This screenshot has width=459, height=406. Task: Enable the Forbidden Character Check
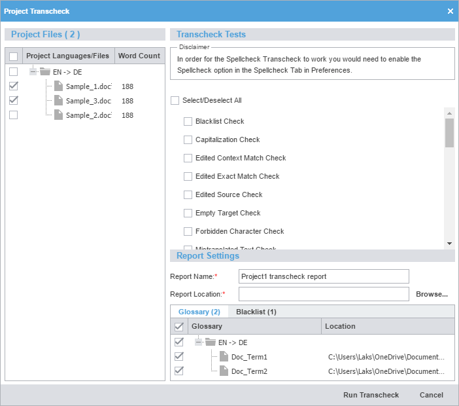click(188, 232)
